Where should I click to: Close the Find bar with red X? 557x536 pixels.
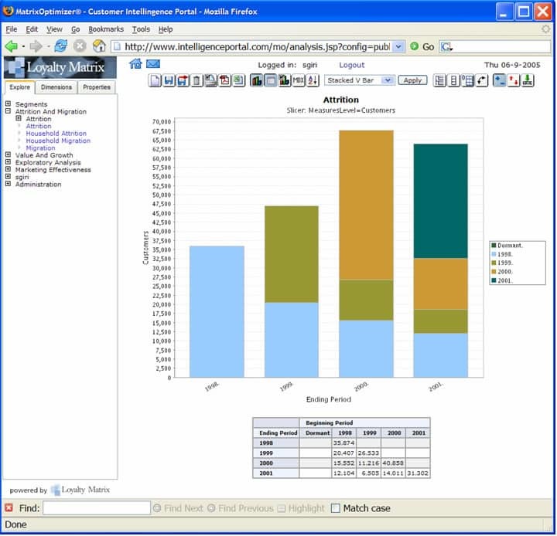coord(9,508)
